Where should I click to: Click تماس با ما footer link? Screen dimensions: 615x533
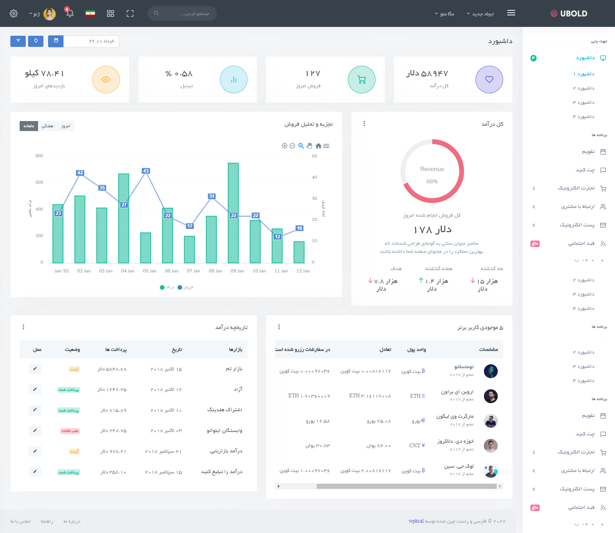[x=20, y=521]
